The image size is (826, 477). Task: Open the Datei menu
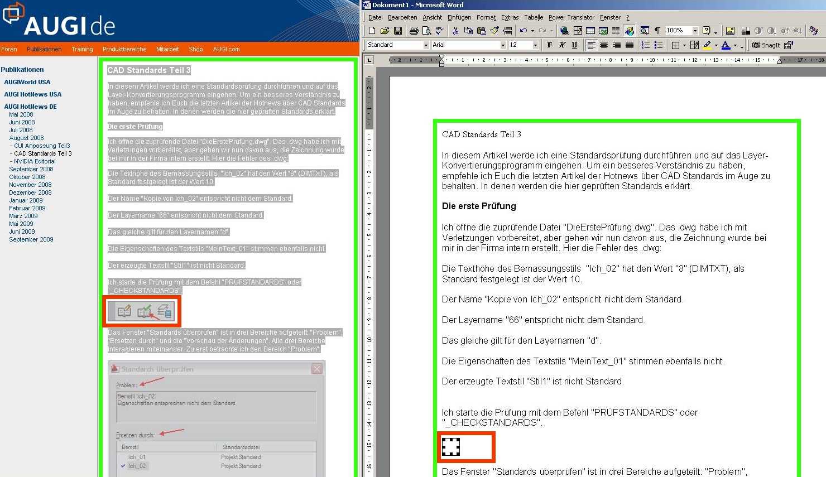coord(376,17)
